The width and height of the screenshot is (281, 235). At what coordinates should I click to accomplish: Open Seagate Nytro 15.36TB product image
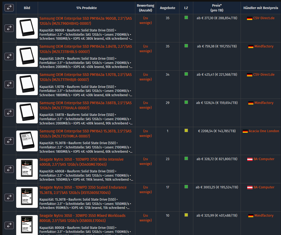coord(27,197)
